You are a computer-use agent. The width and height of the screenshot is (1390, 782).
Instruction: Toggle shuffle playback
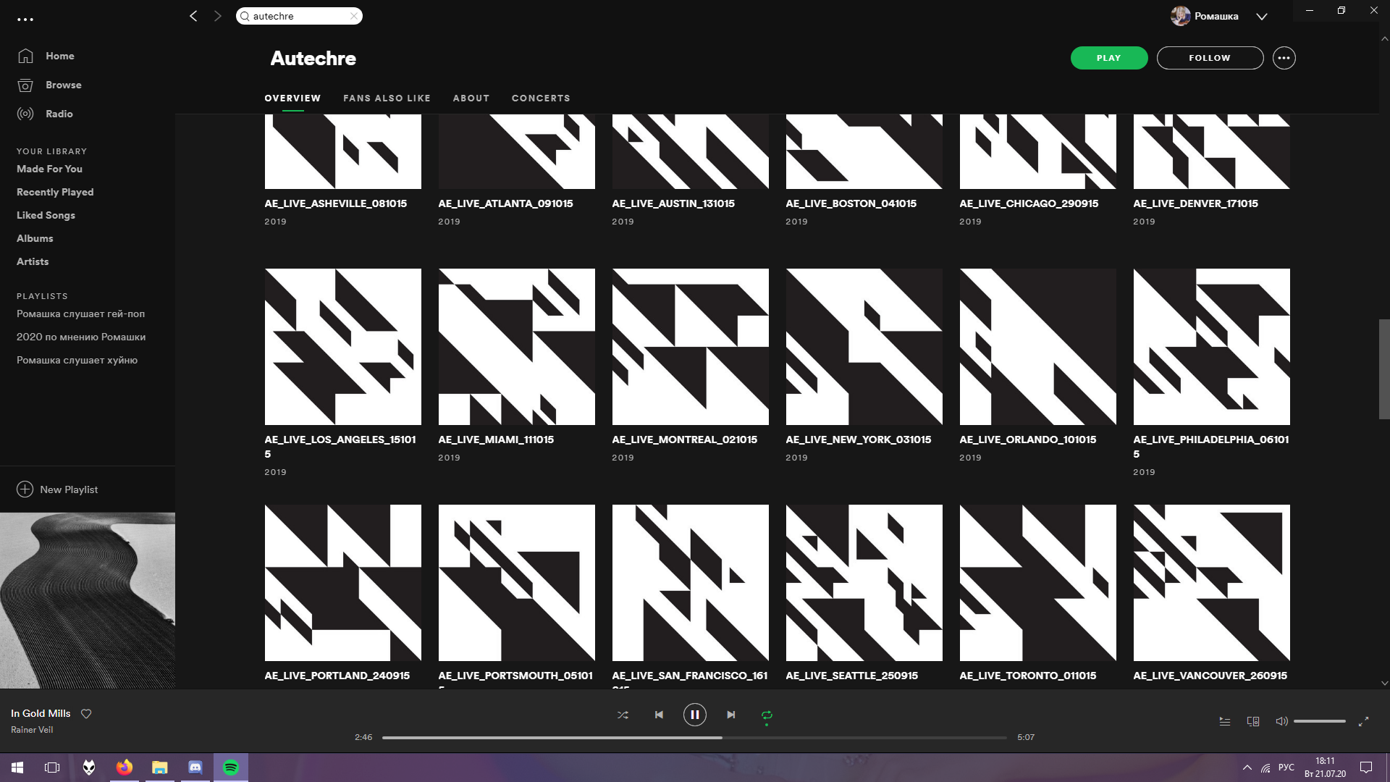(623, 715)
